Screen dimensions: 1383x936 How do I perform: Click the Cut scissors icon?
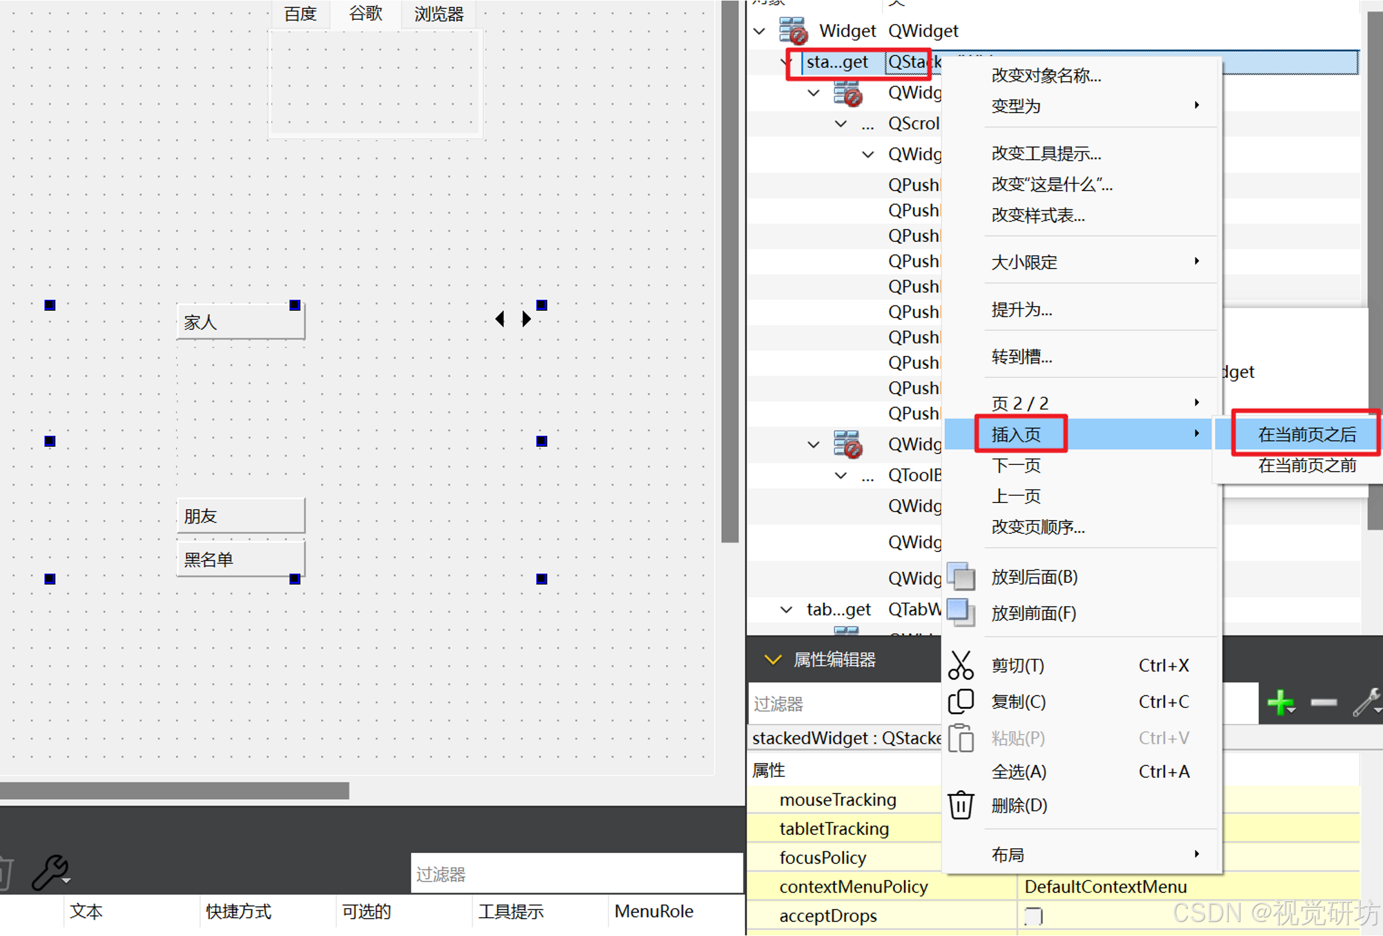(960, 666)
